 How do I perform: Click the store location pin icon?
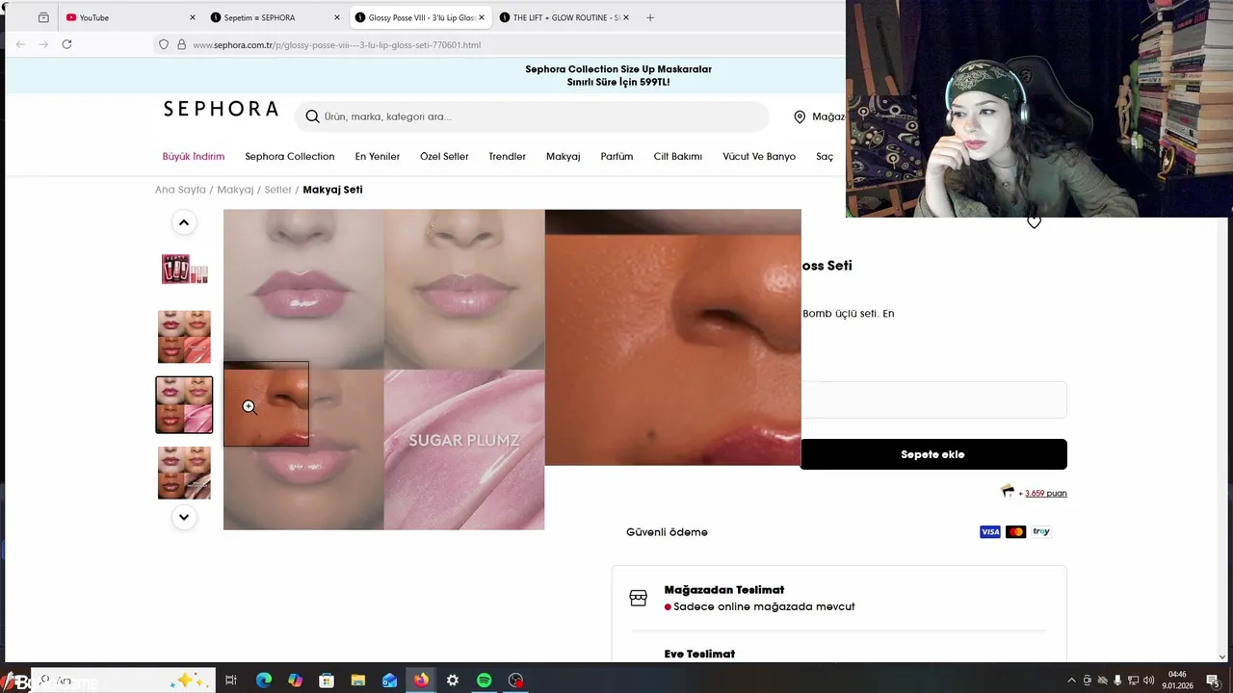(x=800, y=116)
